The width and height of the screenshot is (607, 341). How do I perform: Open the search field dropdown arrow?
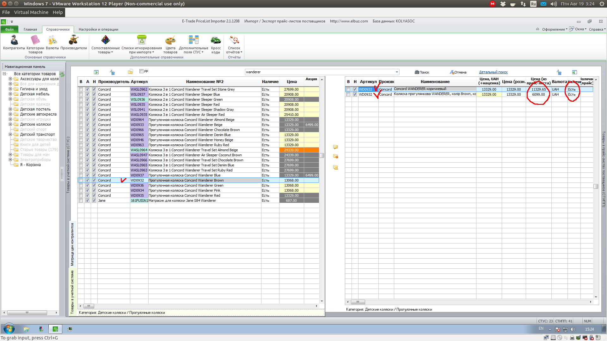397,72
